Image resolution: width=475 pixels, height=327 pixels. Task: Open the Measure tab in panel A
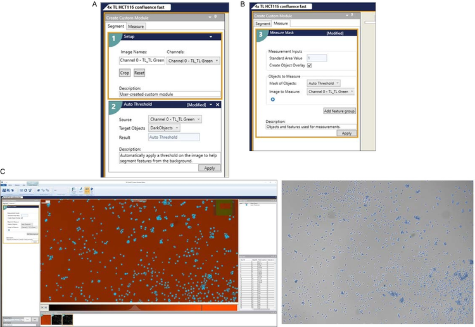point(136,27)
